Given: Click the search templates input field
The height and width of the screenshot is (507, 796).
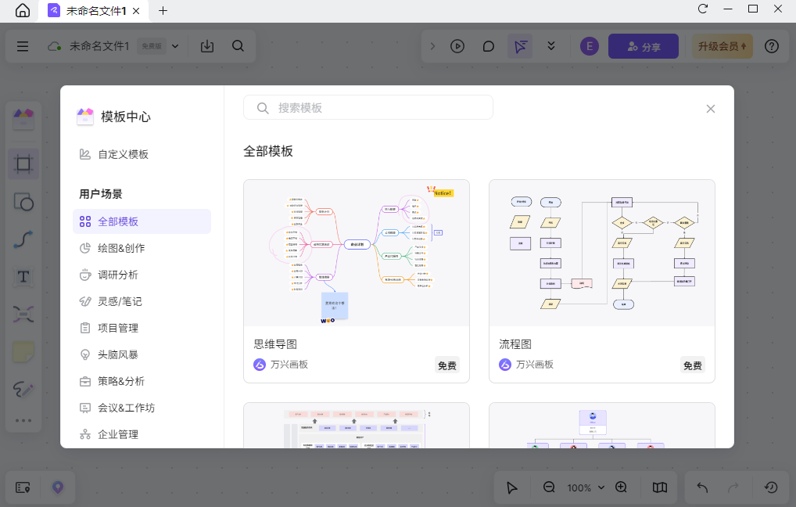Looking at the screenshot, I should click(x=368, y=108).
